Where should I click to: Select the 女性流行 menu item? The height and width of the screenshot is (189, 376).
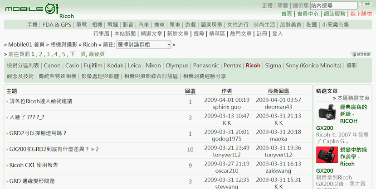click(x=238, y=24)
